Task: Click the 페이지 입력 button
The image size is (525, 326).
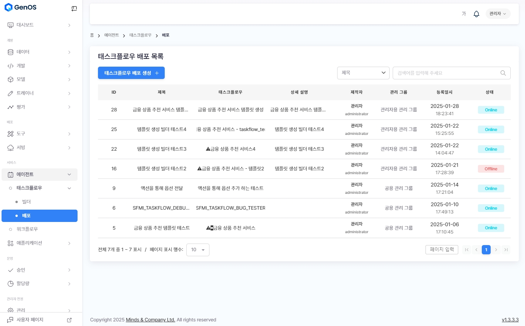Action: (x=441, y=250)
